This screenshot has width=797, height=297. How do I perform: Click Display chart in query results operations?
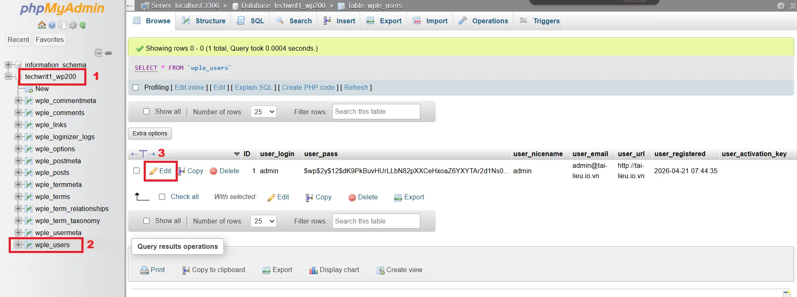click(334, 270)
